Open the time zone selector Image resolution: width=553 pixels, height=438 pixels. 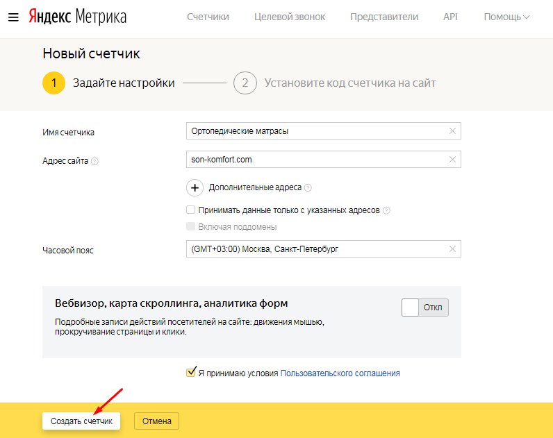(x=316, y=249)
